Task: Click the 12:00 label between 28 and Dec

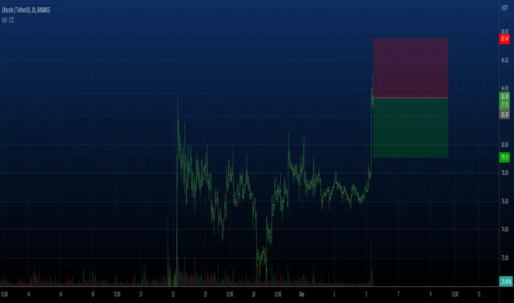Action: point(277,294)
